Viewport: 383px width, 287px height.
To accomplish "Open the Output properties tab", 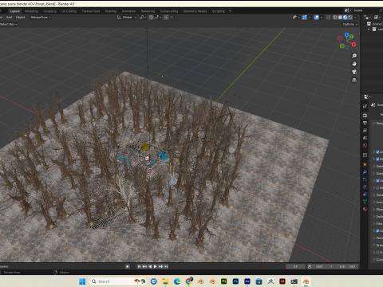I will [365, 123].
